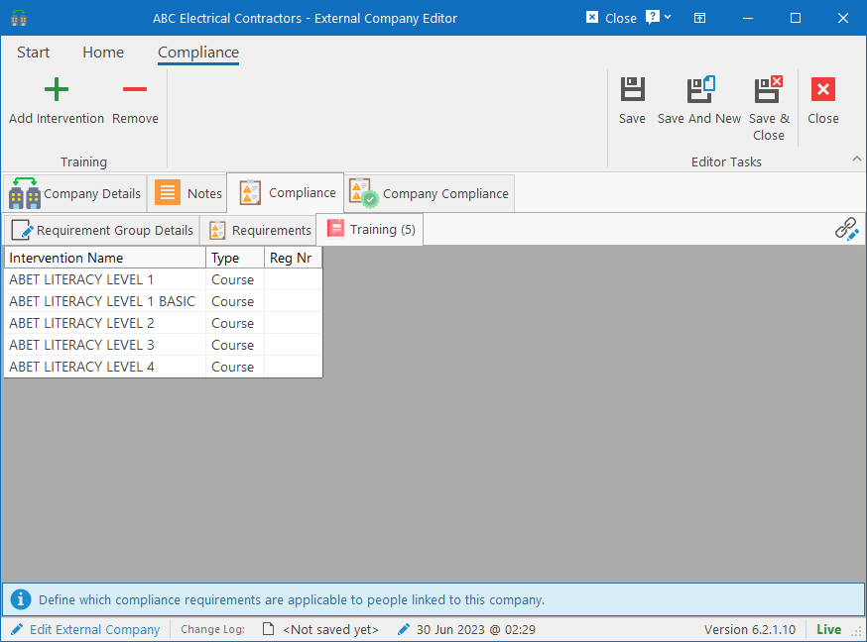Click the Close button in title bar
Screen dimensions: 867x642
(611, 18)
